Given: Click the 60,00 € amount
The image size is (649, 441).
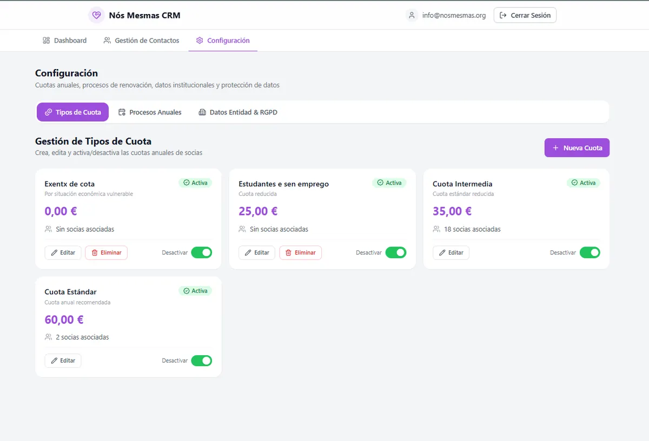Looking at the screenshot, I should pos(64,319).
